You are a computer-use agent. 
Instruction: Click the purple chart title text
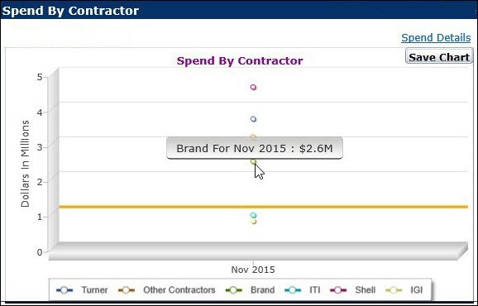pos(240,60)
